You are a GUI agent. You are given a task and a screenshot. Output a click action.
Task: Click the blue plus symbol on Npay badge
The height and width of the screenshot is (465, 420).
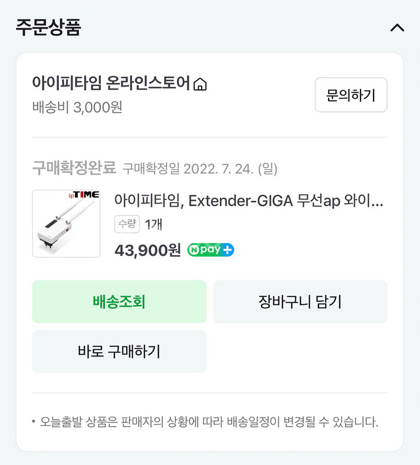tap(227, 250)
